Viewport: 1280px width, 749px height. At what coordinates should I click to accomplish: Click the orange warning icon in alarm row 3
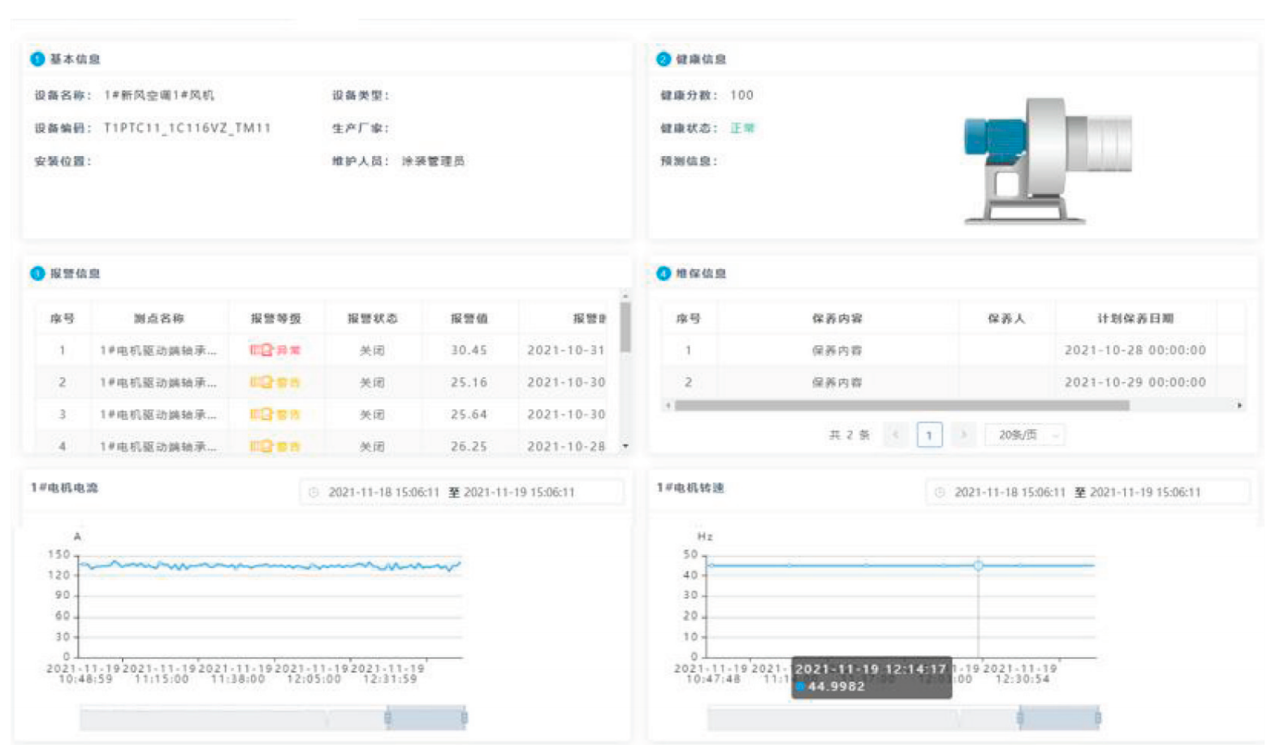262,414
